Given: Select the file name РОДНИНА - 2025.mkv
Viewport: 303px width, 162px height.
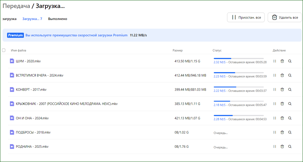Looking at the screenshot, I should (x=32, y=147).
